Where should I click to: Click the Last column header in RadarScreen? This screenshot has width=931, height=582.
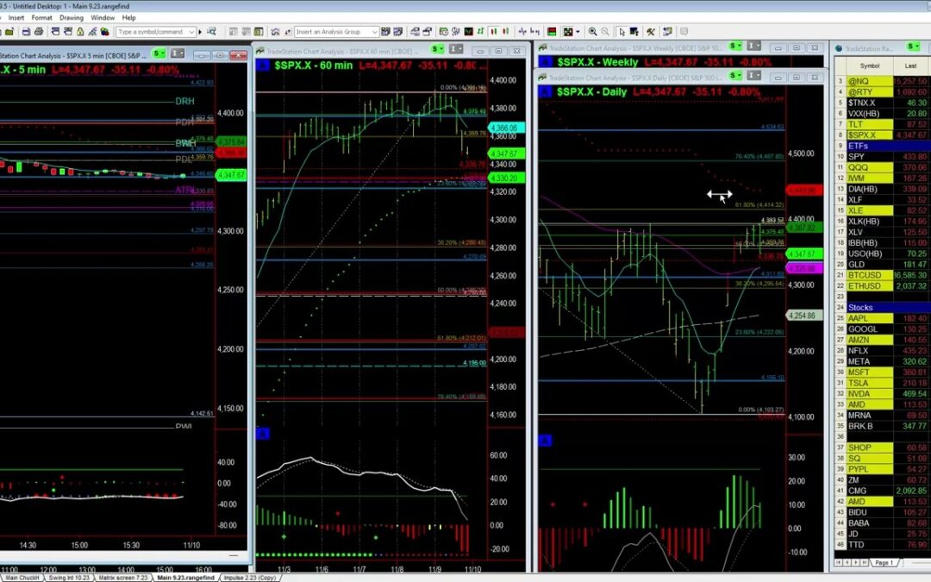click(x=911, y=66)
